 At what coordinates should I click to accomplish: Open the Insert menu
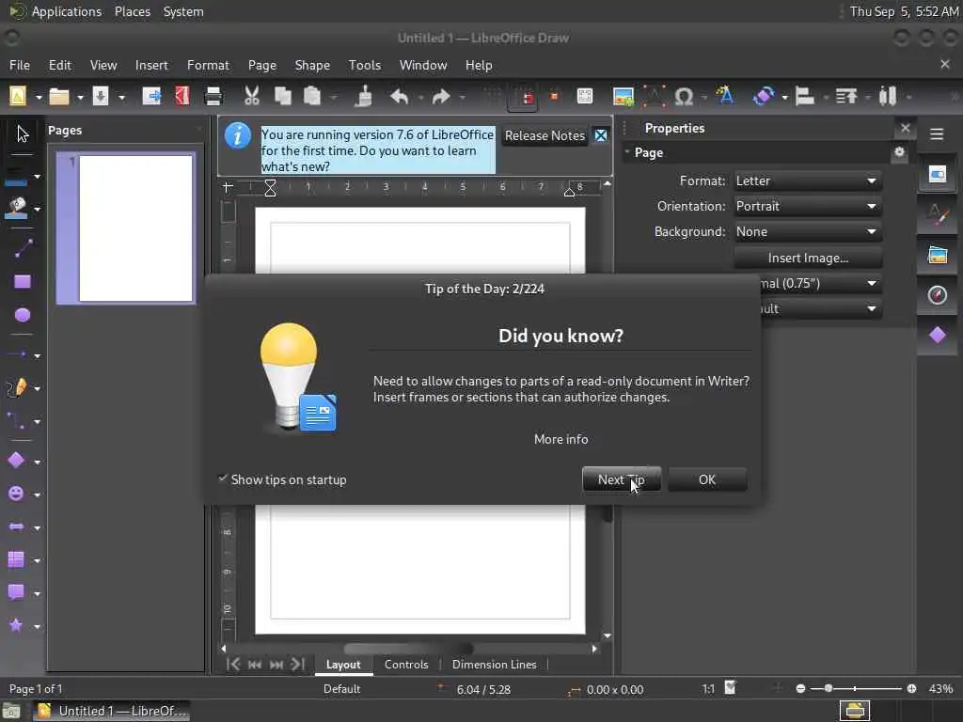(x=151, y=65)
